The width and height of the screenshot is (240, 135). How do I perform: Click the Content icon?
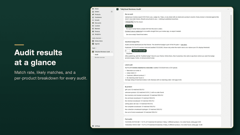(93, 26)
